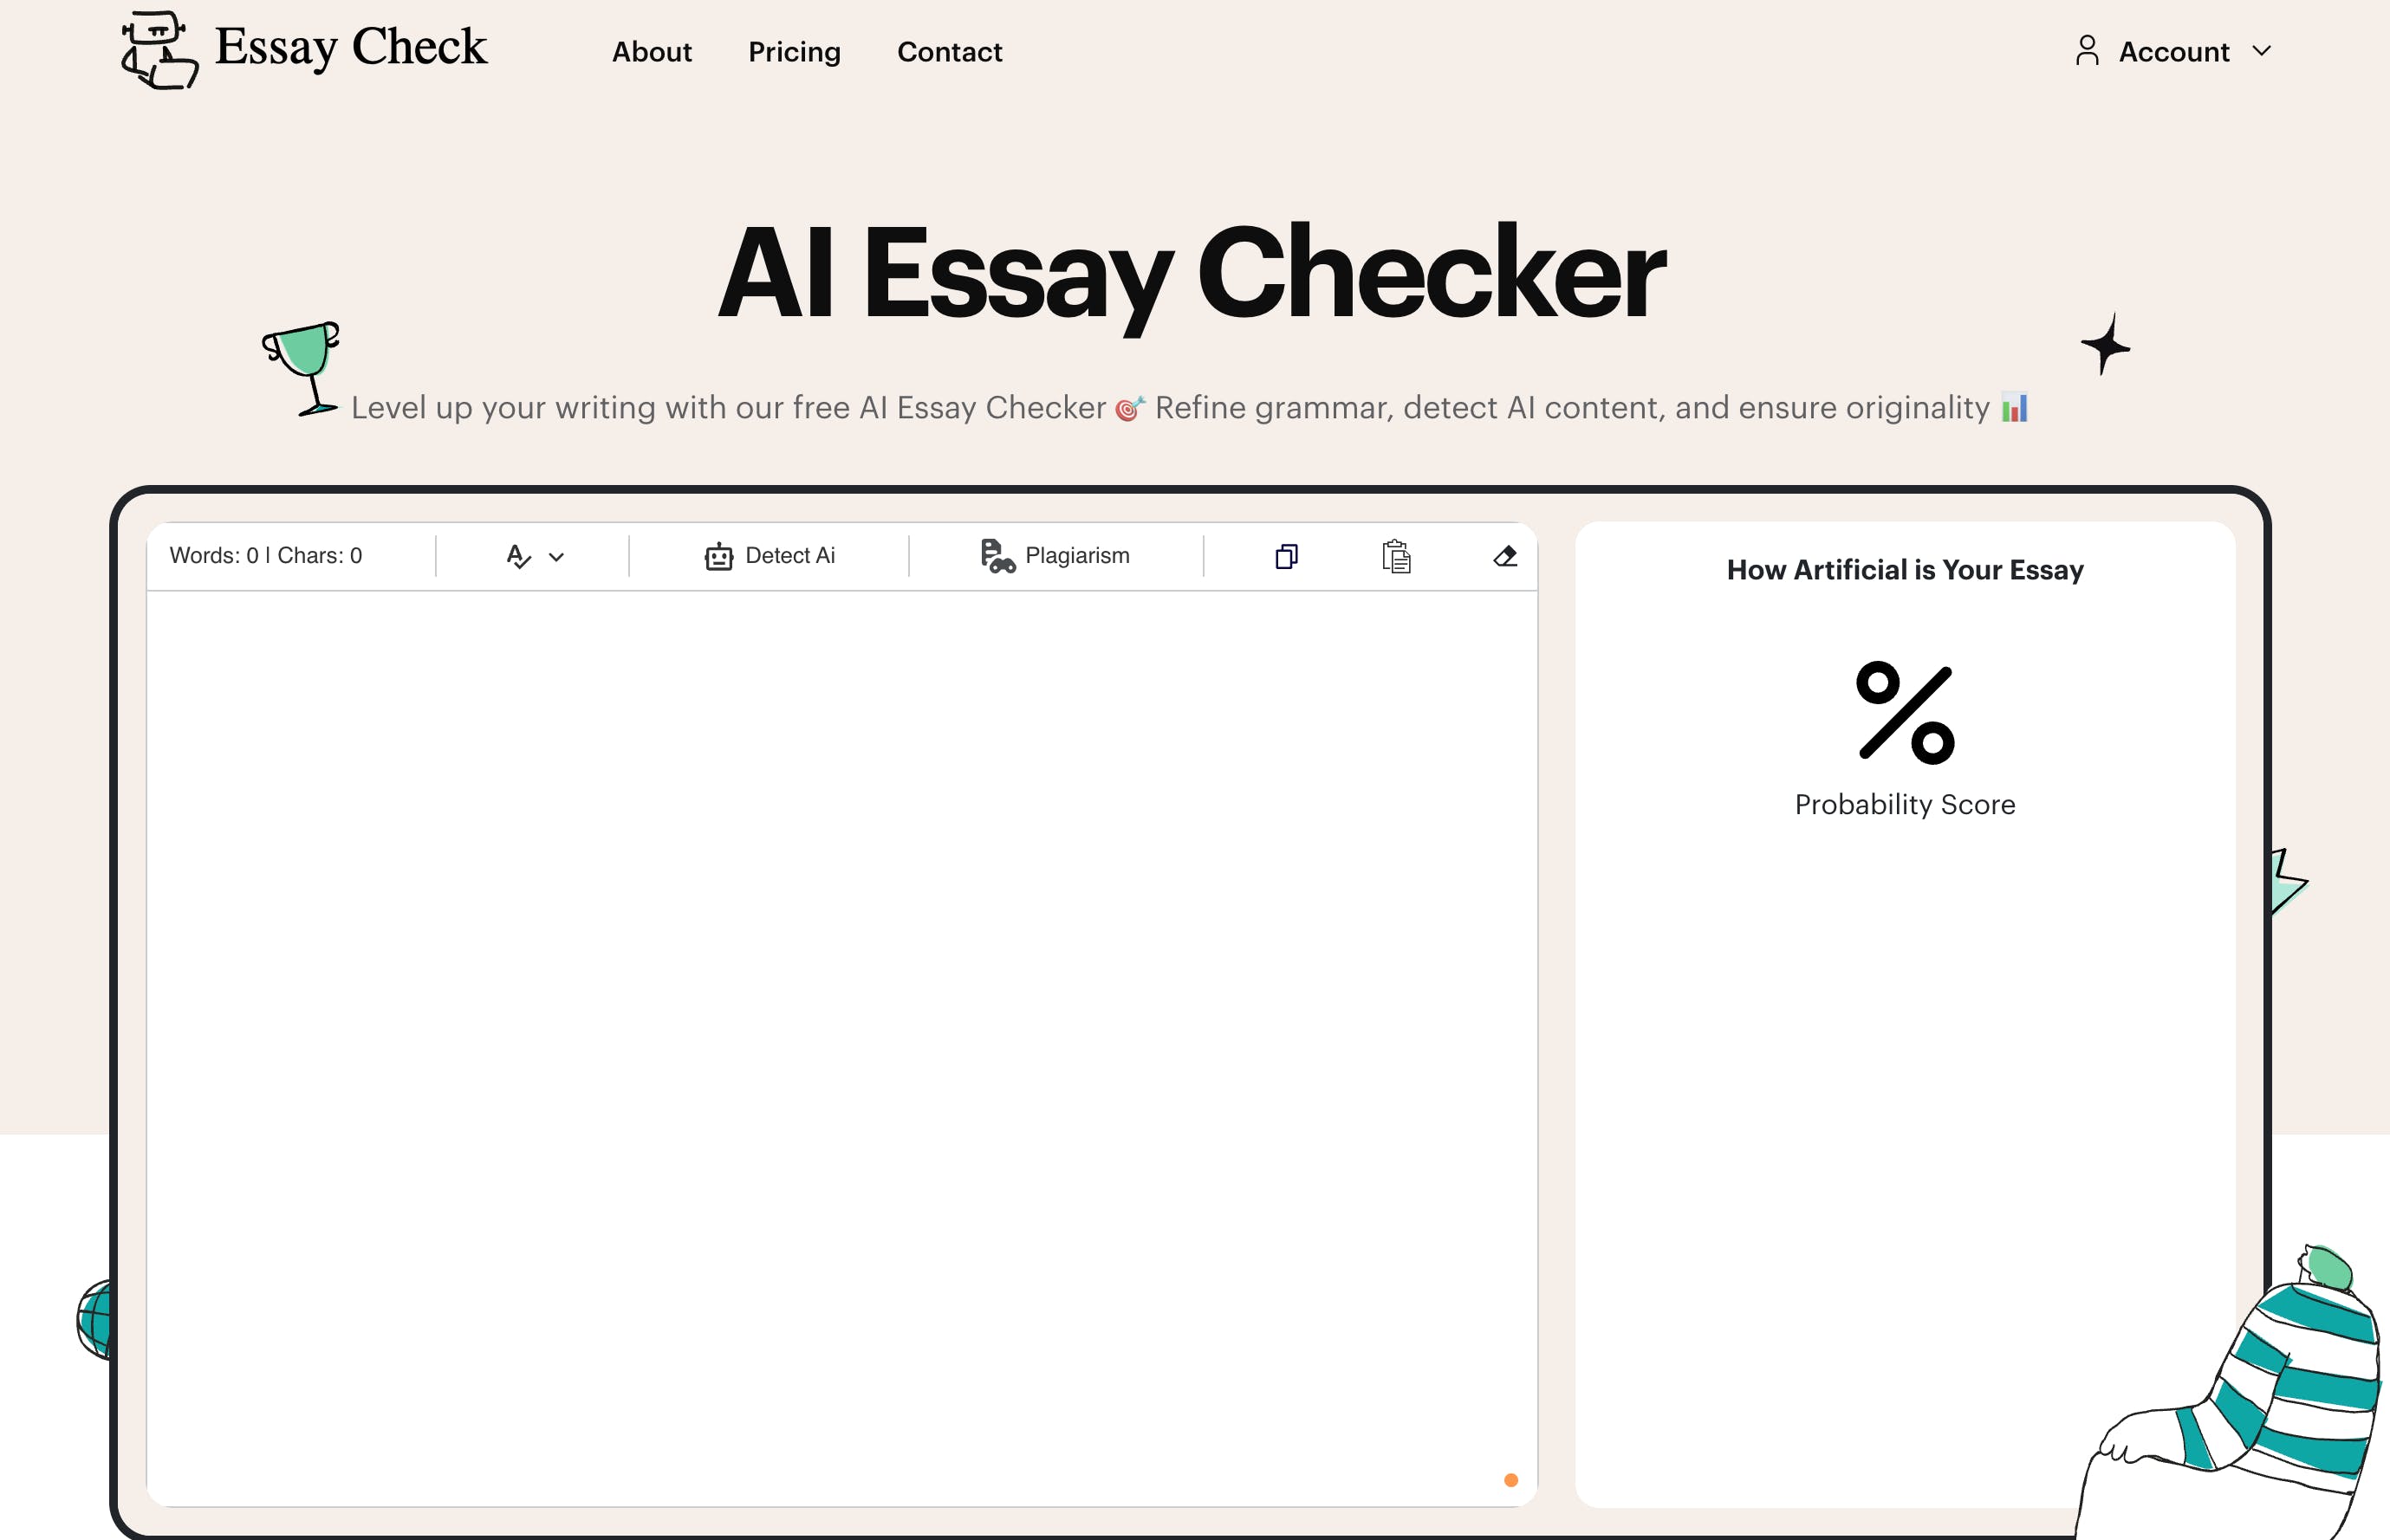The height and width of the screenshot is (1540, 2390).
Task: Expand the font style dropdown arrow
Action: [555, 556]
